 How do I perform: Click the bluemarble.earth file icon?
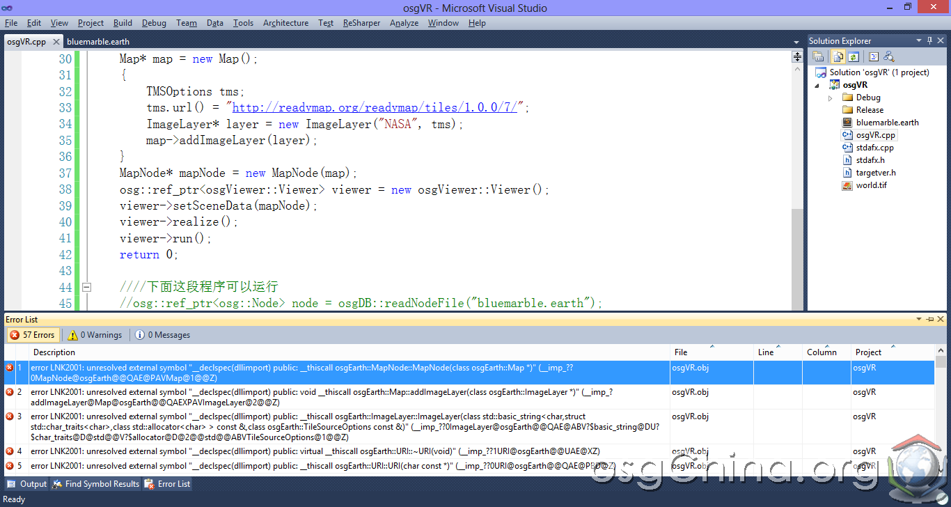click(847, 123)
